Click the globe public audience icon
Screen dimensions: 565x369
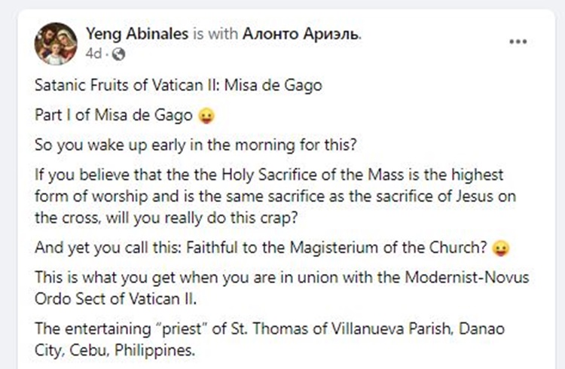118,54
